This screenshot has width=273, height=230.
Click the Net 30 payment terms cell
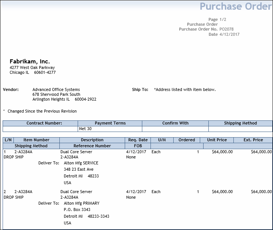(110, 129)
